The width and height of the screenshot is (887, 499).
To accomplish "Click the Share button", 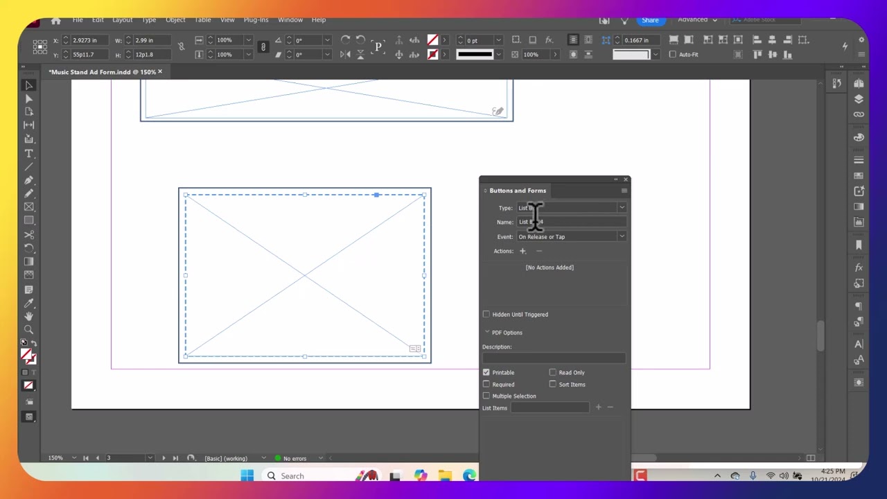I will tap(650, 20).
